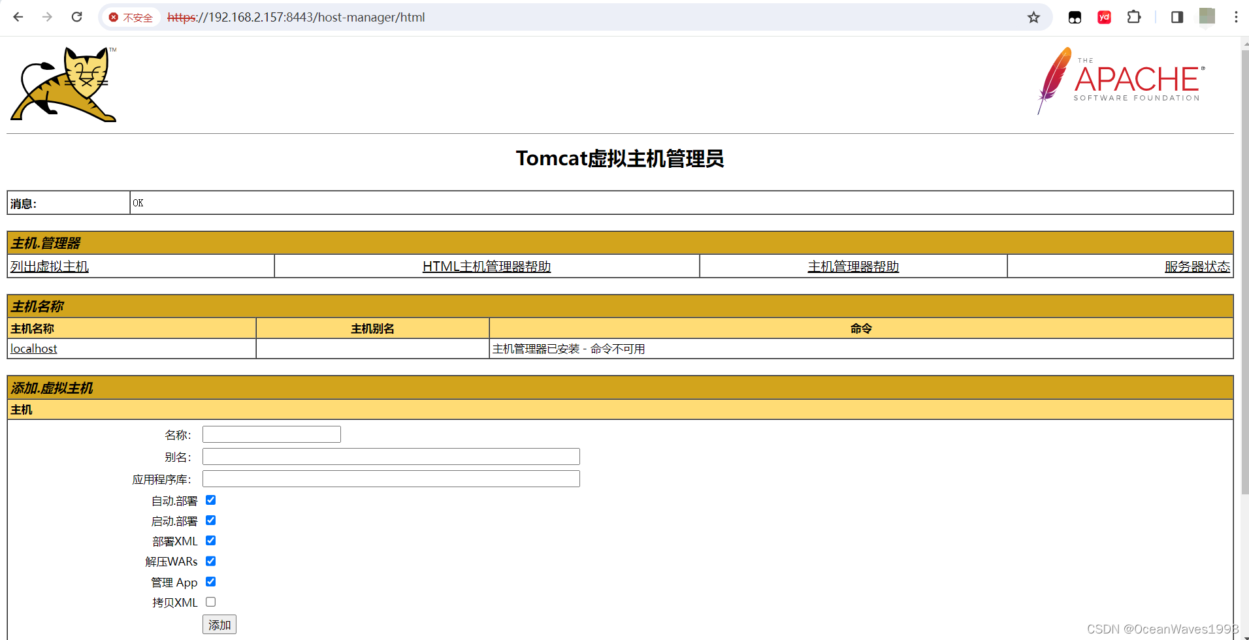Open the 不安全 security warning indicator

pyautogui.click(x=131, y=18)
